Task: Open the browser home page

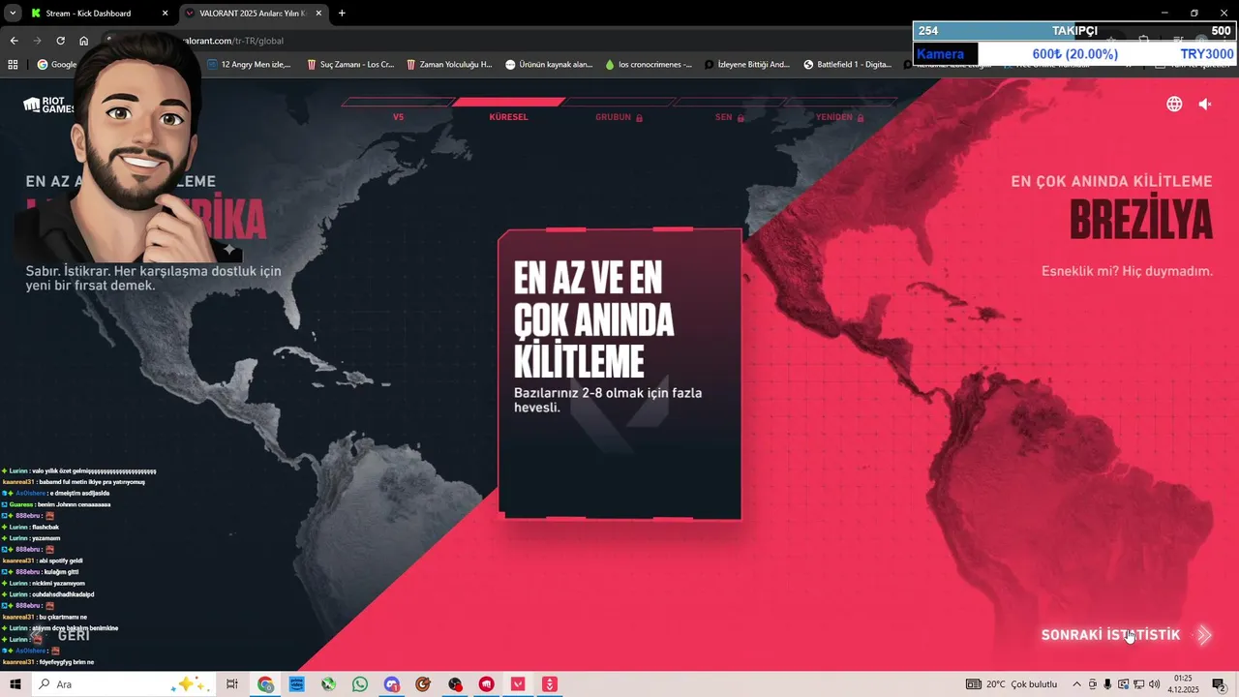Action: pos(83,41)
